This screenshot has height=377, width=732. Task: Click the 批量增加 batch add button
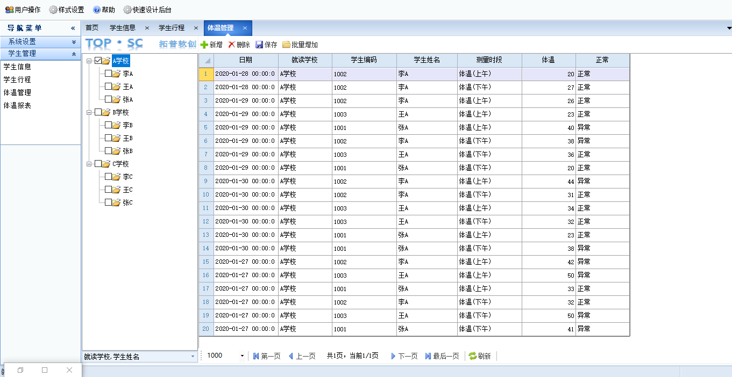[300, 45]
